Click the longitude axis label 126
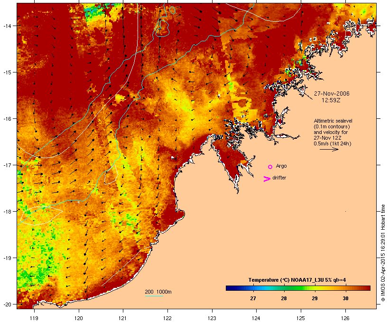The height and width of the screenshot is (322, 389). 345,318
